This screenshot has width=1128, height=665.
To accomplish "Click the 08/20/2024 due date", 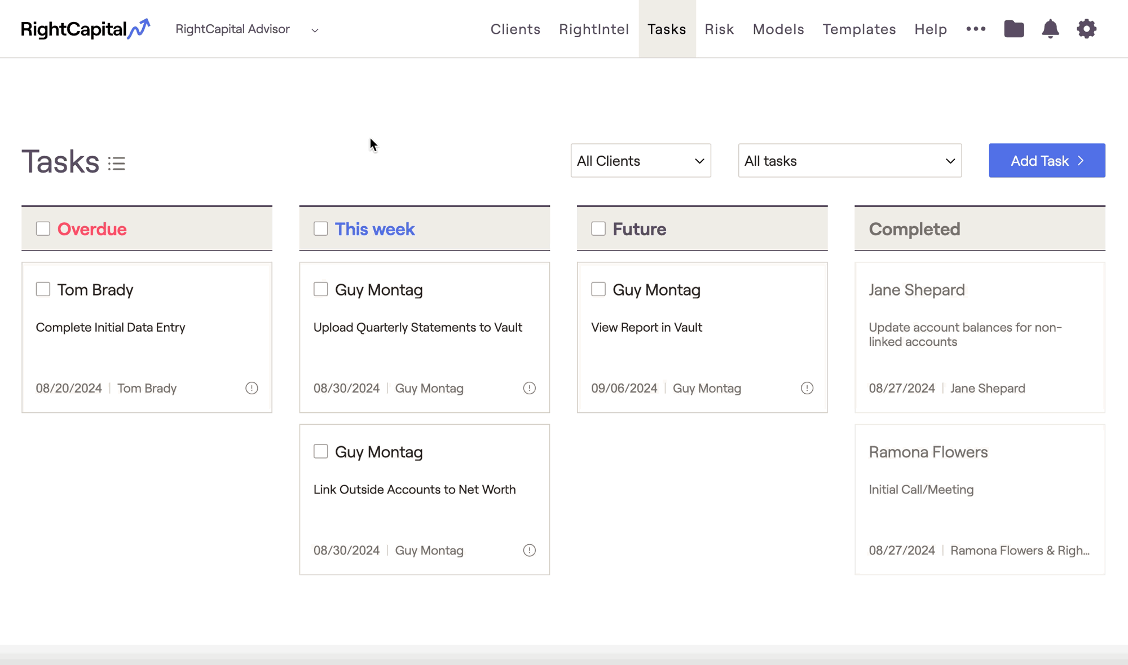I will pyautogui.click(x=69, y=388).
